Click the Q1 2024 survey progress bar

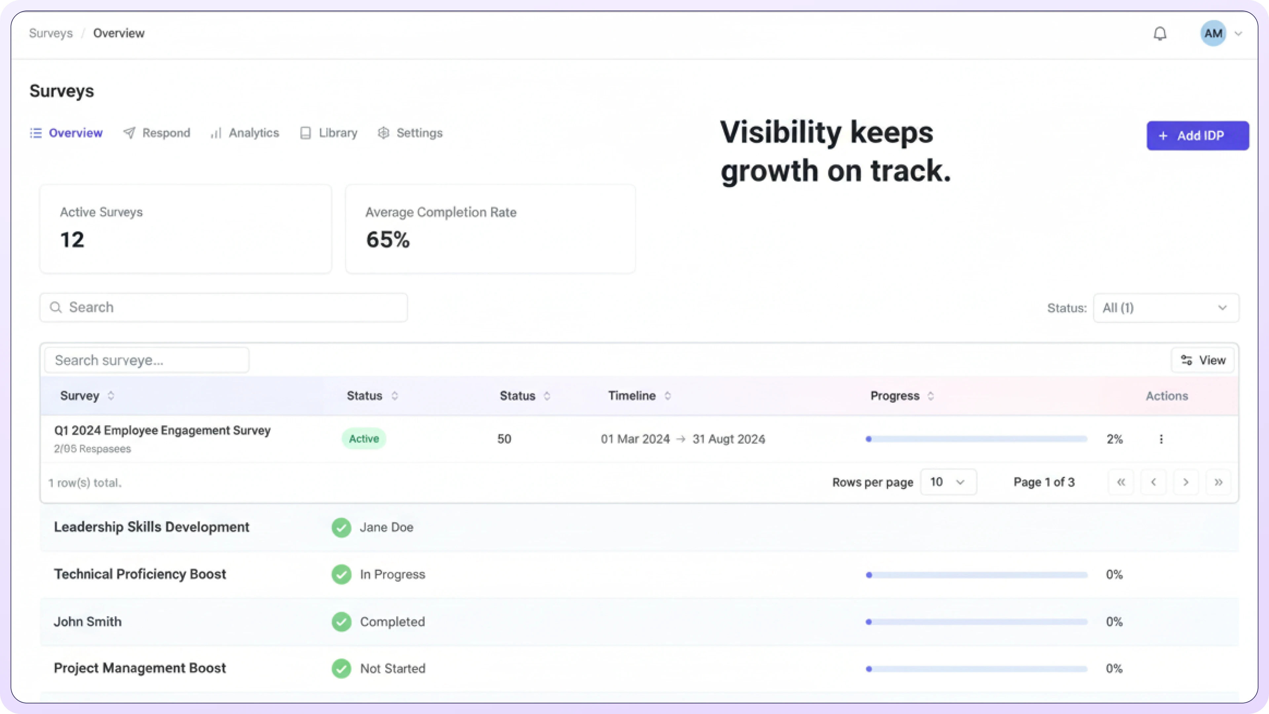[977, 439]
